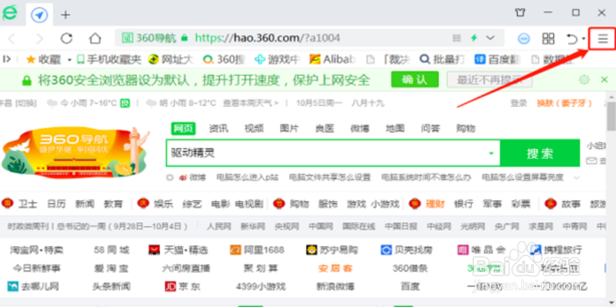Open the 360搜 bookmark

click(224, 60)
